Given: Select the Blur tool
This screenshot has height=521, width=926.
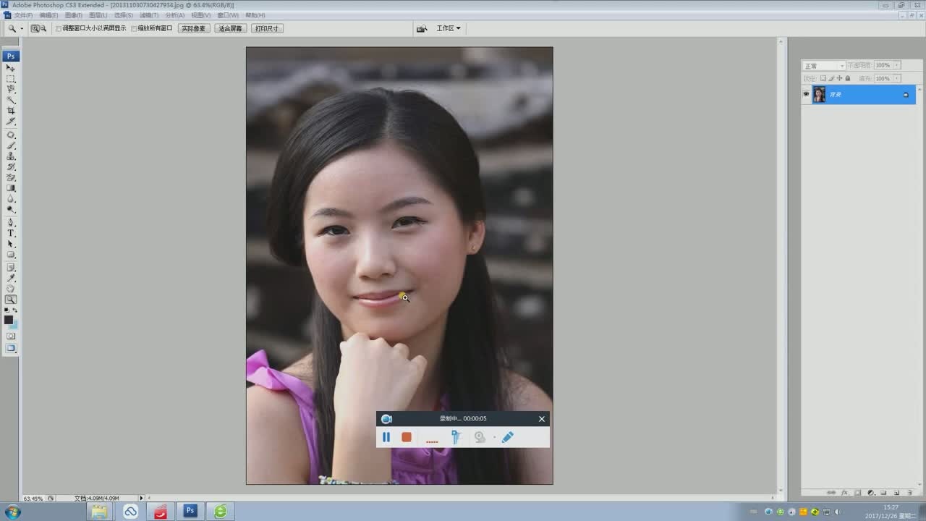Looking at the screenshot, I should tap(11, 198).
